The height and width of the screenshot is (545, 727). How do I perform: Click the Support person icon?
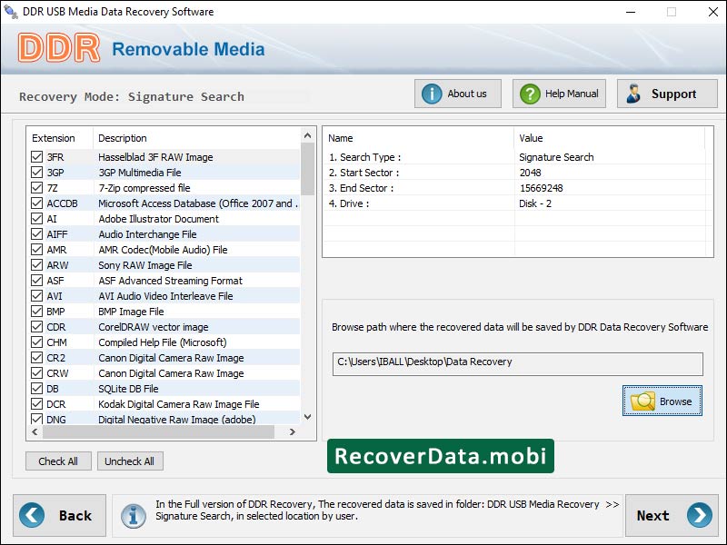click(x=633, y=94)
